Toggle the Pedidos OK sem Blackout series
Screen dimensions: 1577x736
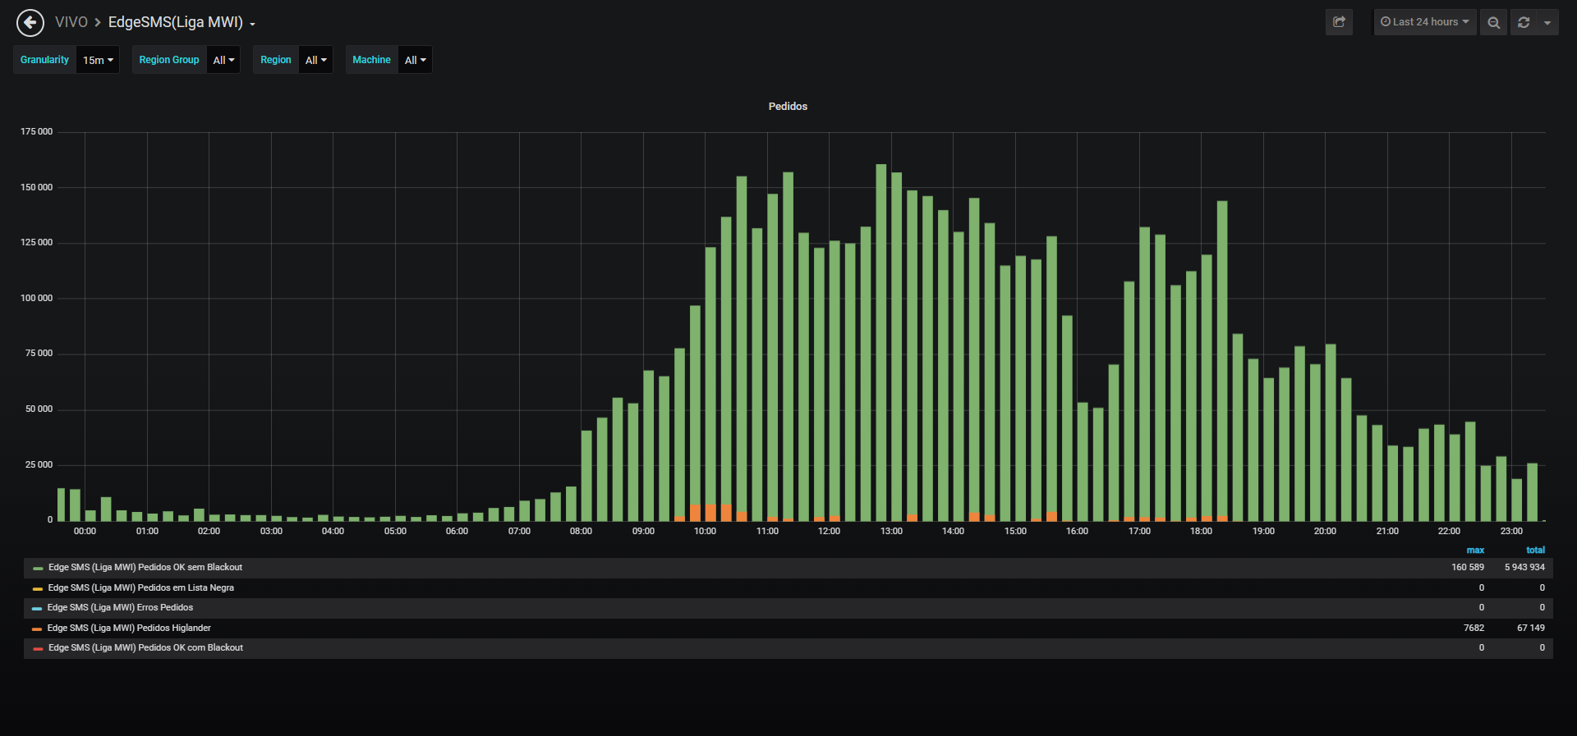point(145,568)
